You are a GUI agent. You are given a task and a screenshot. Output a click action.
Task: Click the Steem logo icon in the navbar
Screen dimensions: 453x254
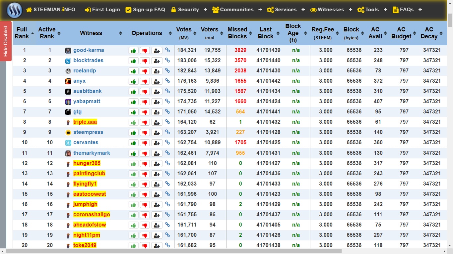pos(14,10)
